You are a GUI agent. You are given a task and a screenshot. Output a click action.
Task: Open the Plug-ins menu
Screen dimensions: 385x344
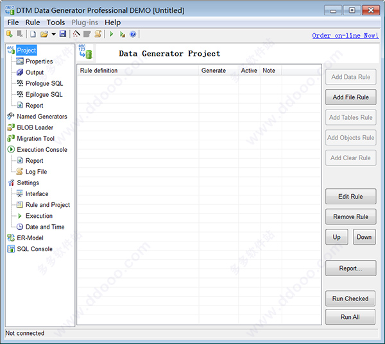pos(85,22)
